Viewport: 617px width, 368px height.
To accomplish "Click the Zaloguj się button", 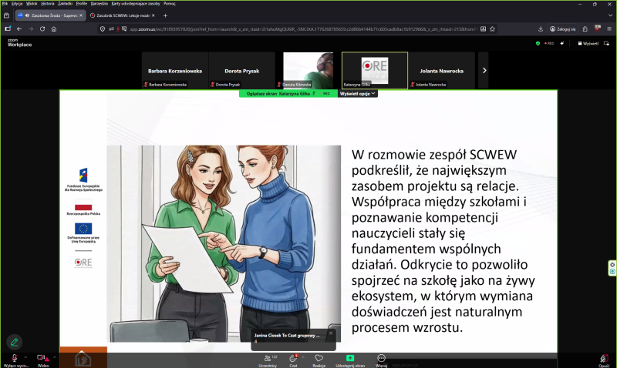I will (x=564, y=29).
